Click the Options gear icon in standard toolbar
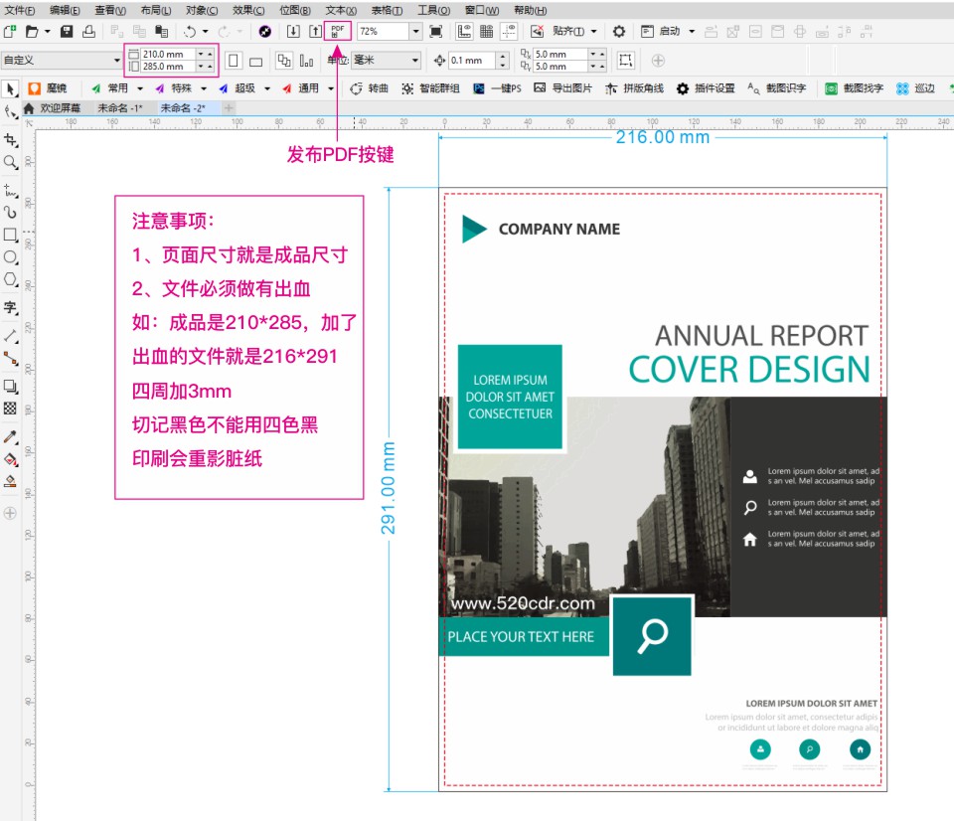Image resolution: width=954 pixels, height=821 pixels. (x=619, y=31)
